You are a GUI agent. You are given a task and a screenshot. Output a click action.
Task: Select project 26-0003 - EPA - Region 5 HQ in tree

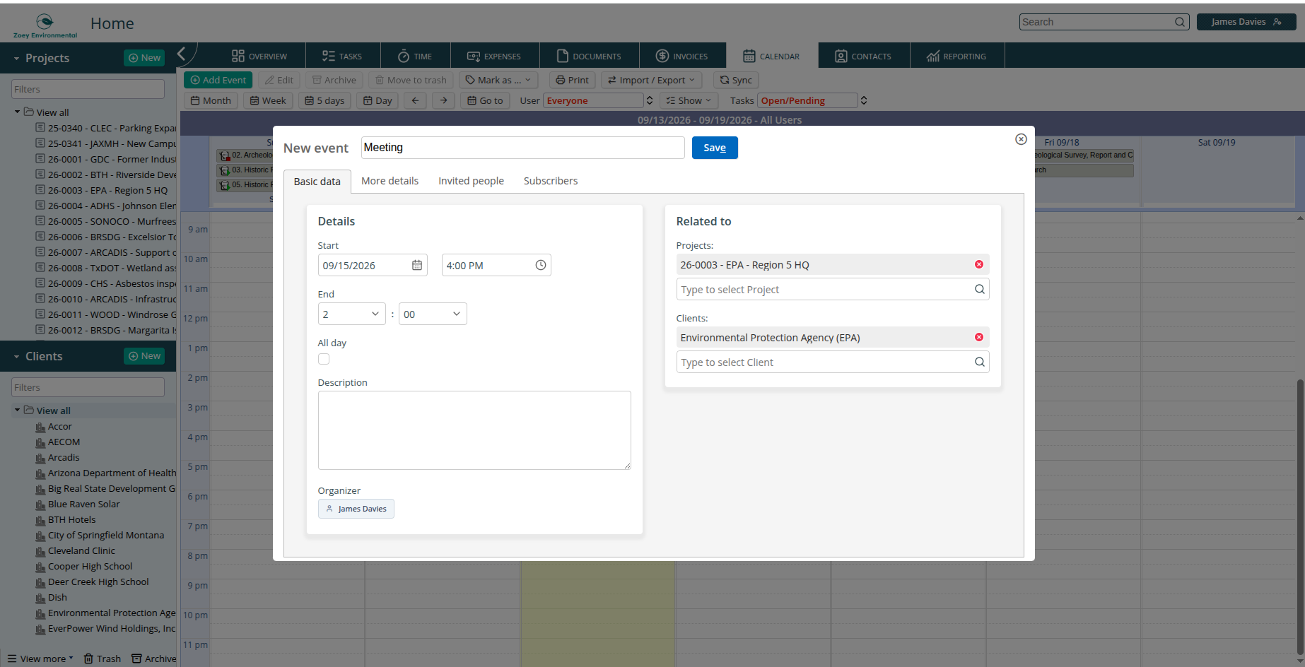(107, 190)
